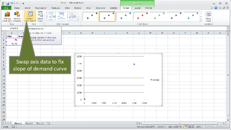Viewport: 231px width, 130px height.
Task: Go to the first sheet with navigation arrow
Action: tap(3, 123)
